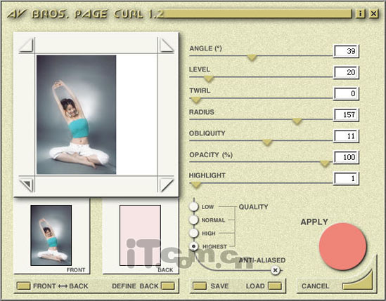Select Normal quality radio button

click(194, 220)
